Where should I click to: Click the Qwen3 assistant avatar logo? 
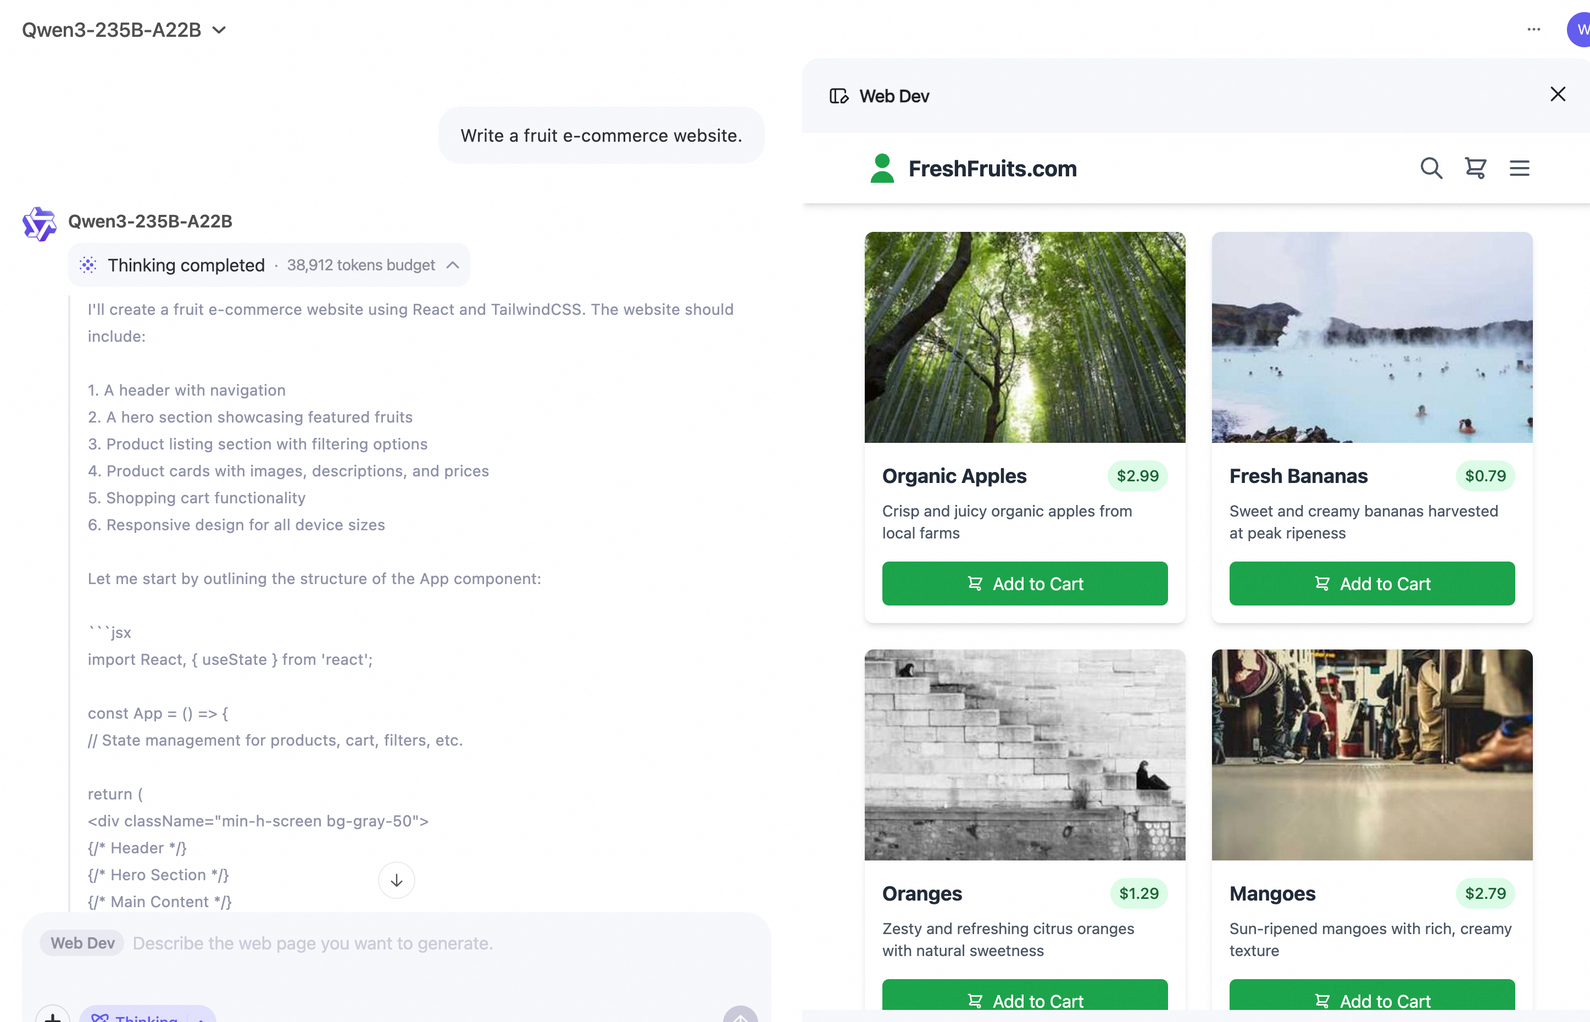pyautogui.click(x=39, y=224)
